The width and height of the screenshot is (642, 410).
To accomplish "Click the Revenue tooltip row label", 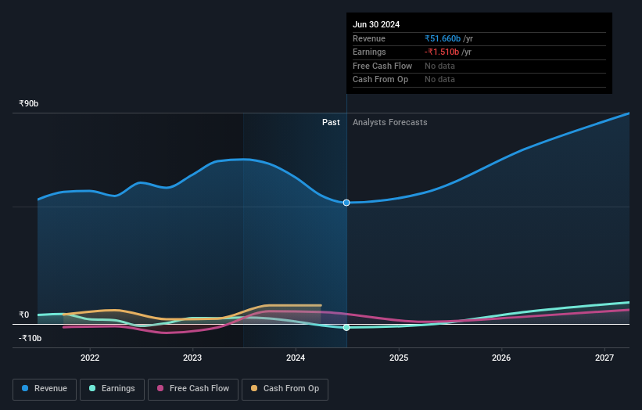I will point(369,38).
